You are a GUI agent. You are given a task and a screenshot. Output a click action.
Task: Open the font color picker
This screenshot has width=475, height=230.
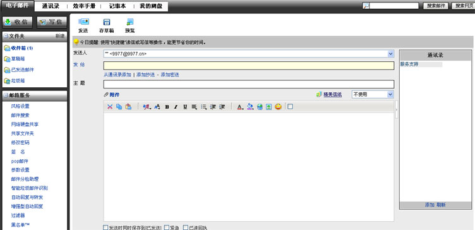point(241,107)
